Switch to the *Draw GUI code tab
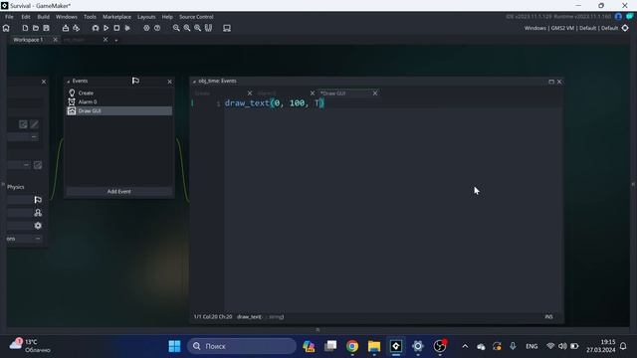 tap(333, 93)
